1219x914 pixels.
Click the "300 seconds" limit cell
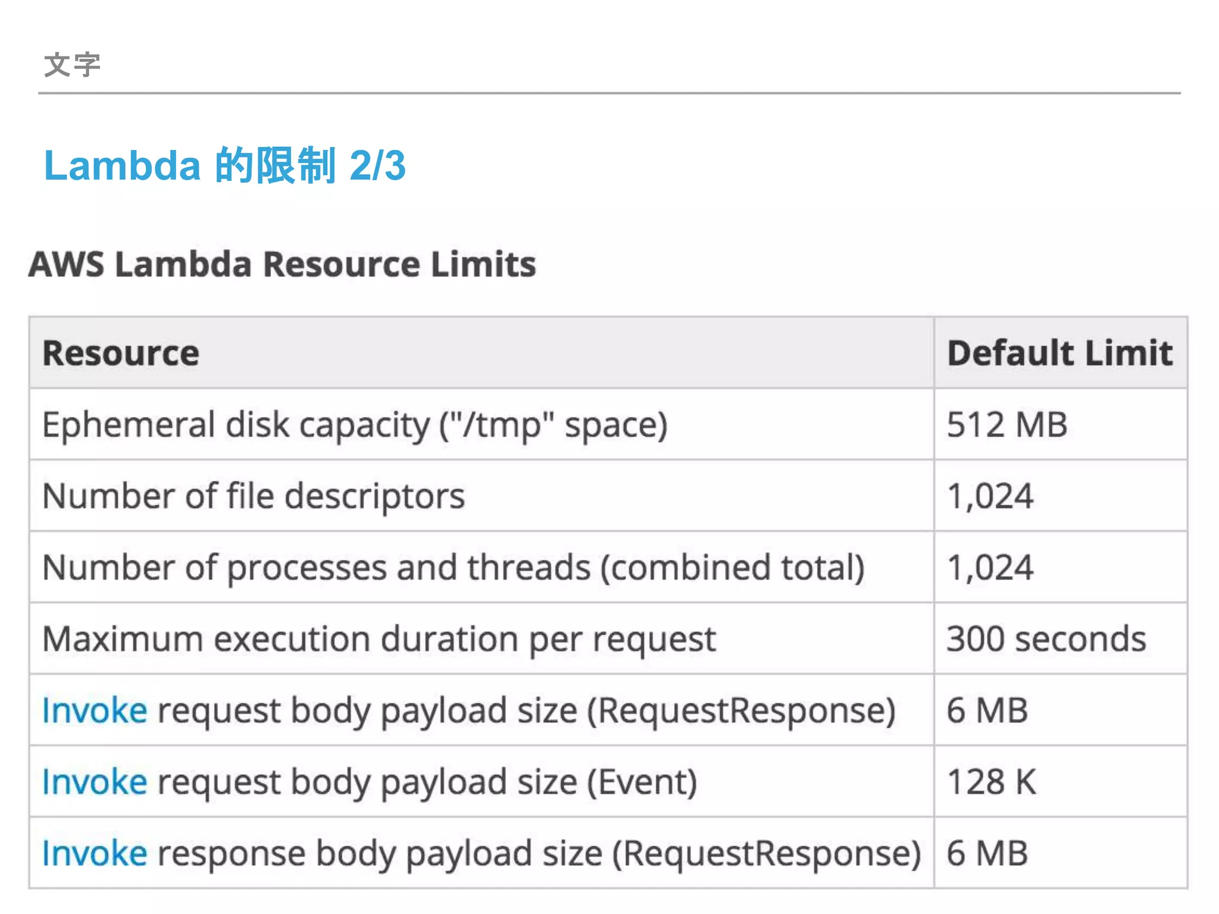point(1046,639)
